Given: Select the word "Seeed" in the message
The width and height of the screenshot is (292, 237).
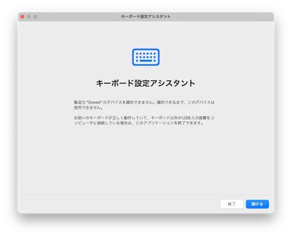Looking at the screenshot, I should coord(94,102).
